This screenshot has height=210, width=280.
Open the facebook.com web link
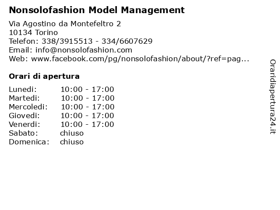tap(140, 59)
